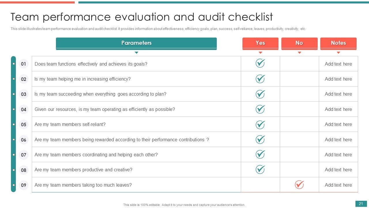Click the red arrow beneath Notes header
The width and height of the screenshot is (369, 208).
(338, 53)
